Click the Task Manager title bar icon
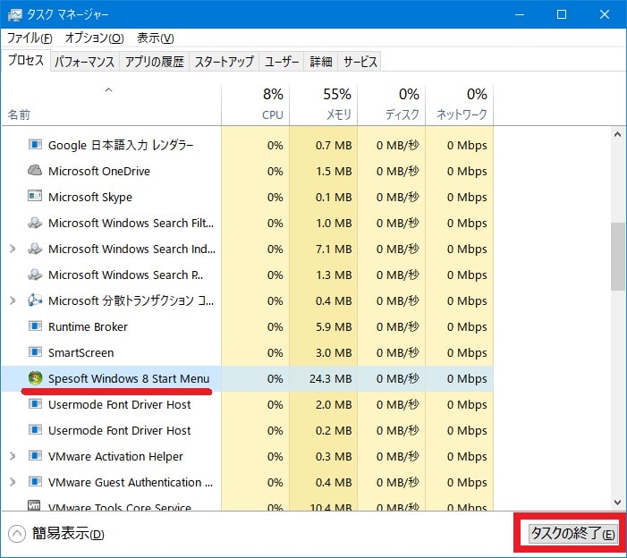Image resolution: width=627 pixels, height=558 pixels. (x=15, y=15)
